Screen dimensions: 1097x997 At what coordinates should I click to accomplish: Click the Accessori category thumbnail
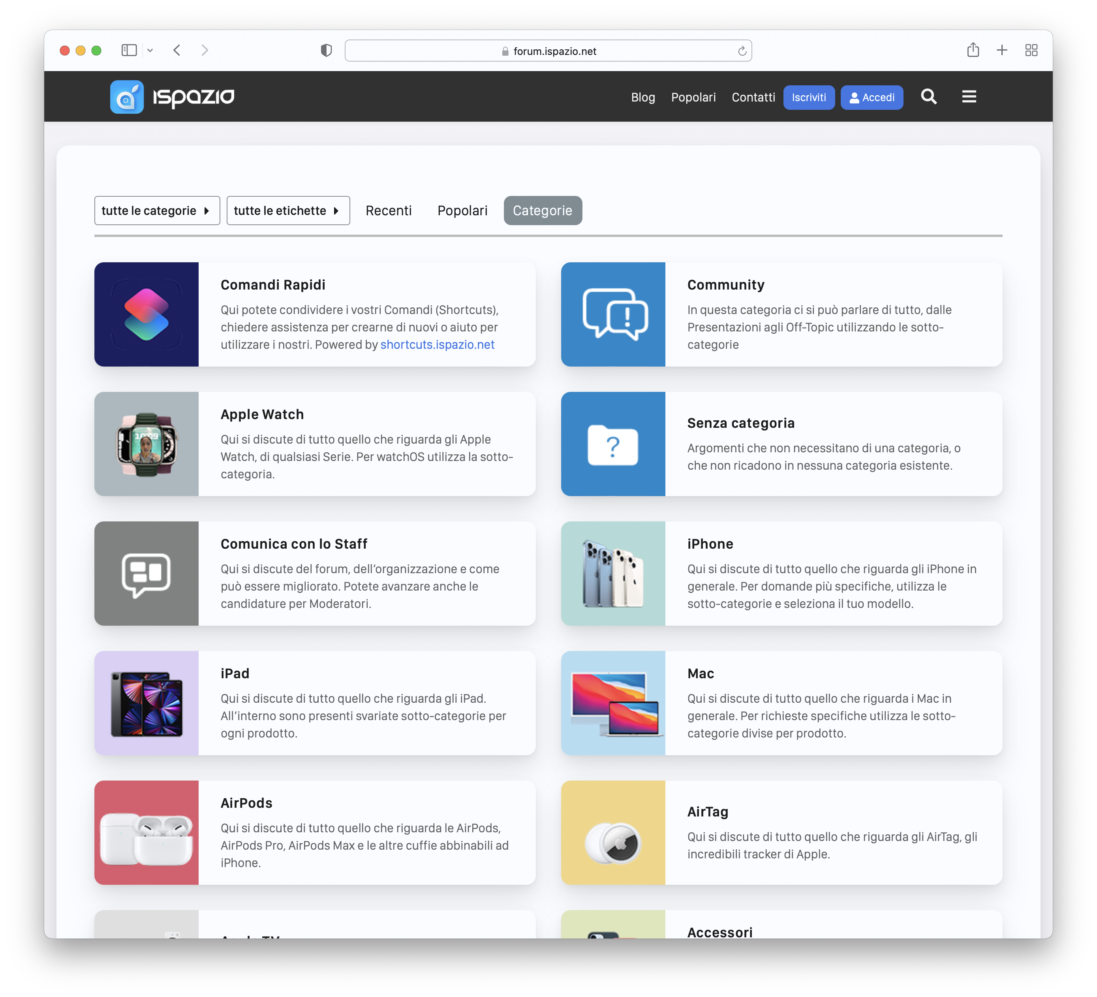pos(613,924)
